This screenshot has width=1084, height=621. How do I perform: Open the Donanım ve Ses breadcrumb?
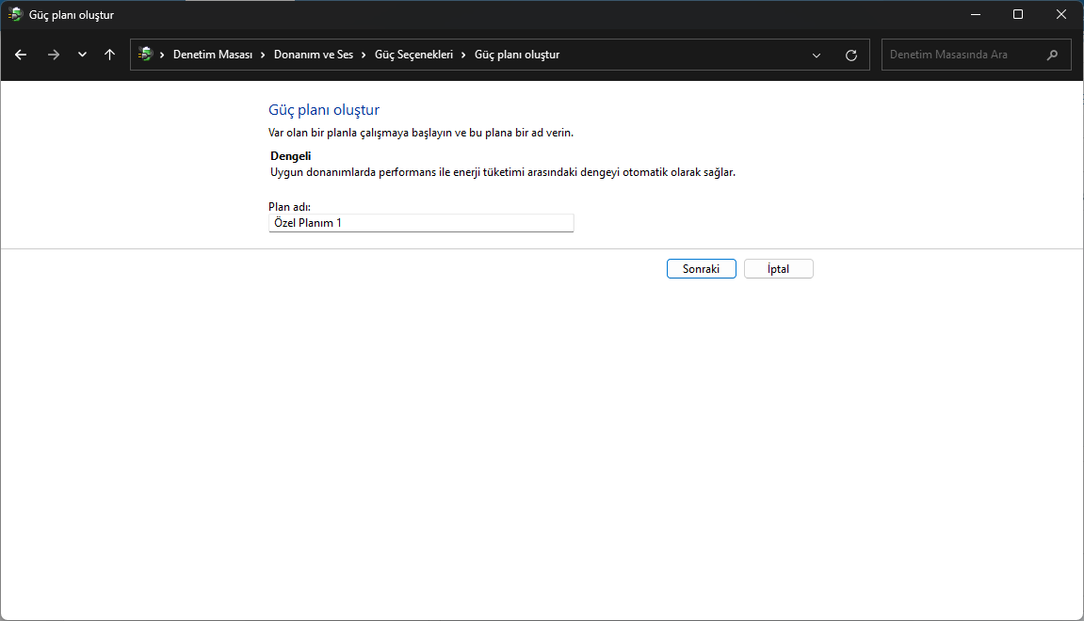coord(314,55)
